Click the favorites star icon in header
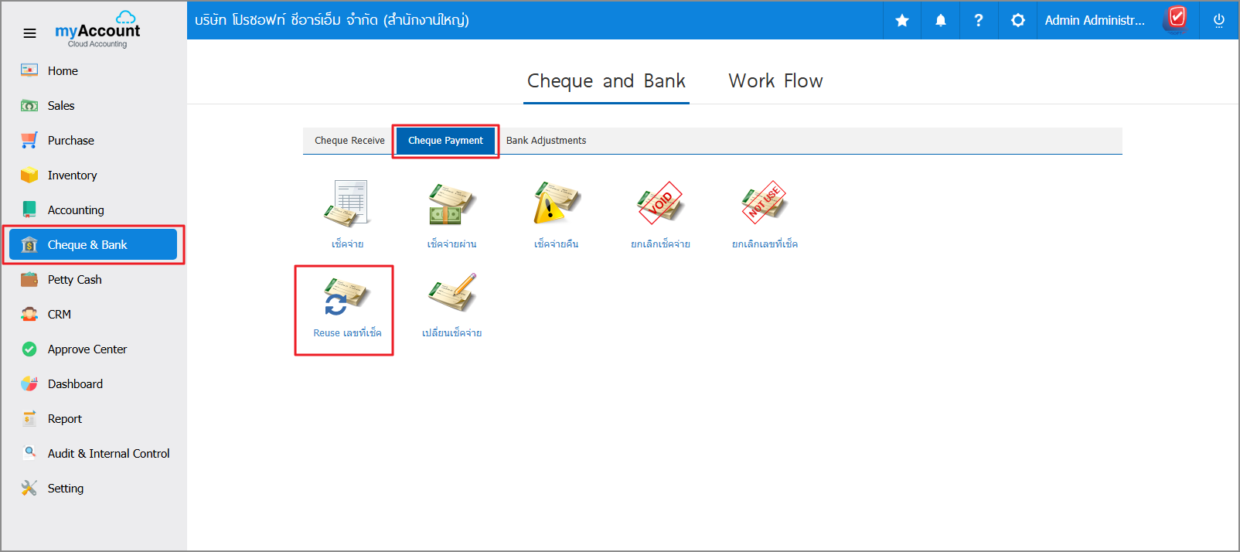Screen dimensions: 1240x552 pyautogui.click(x=902, y=21)
